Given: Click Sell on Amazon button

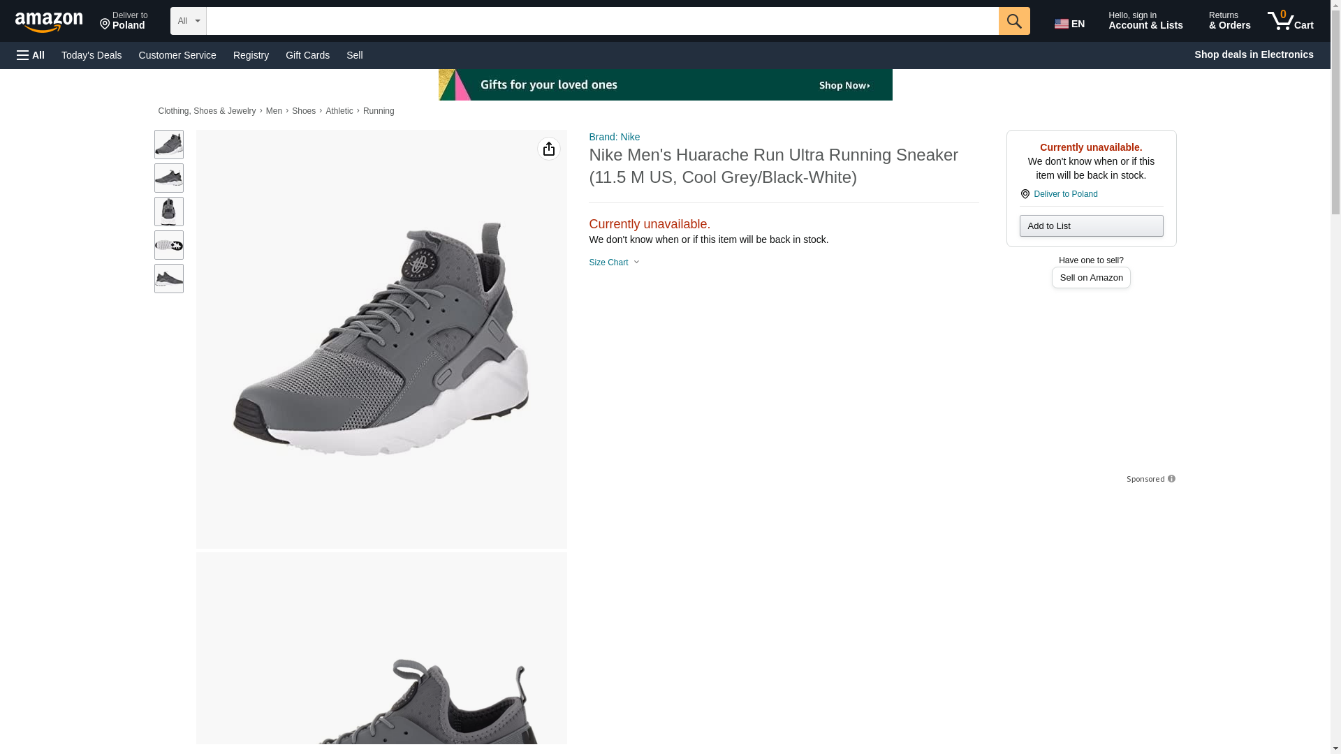Looking at the screenshot, I should (1090, 278).
